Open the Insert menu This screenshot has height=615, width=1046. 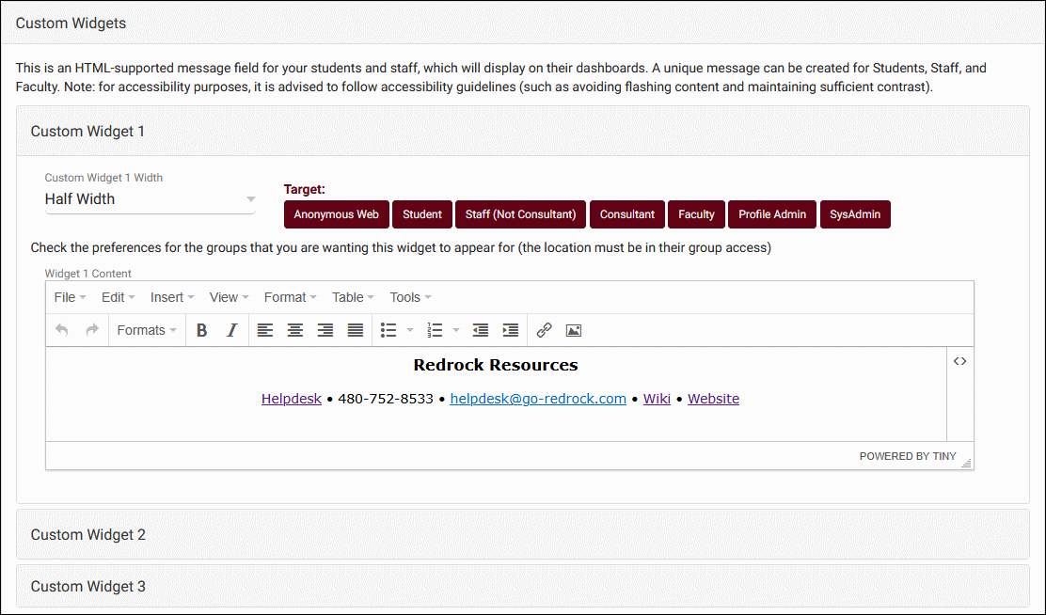pos(171,297)
